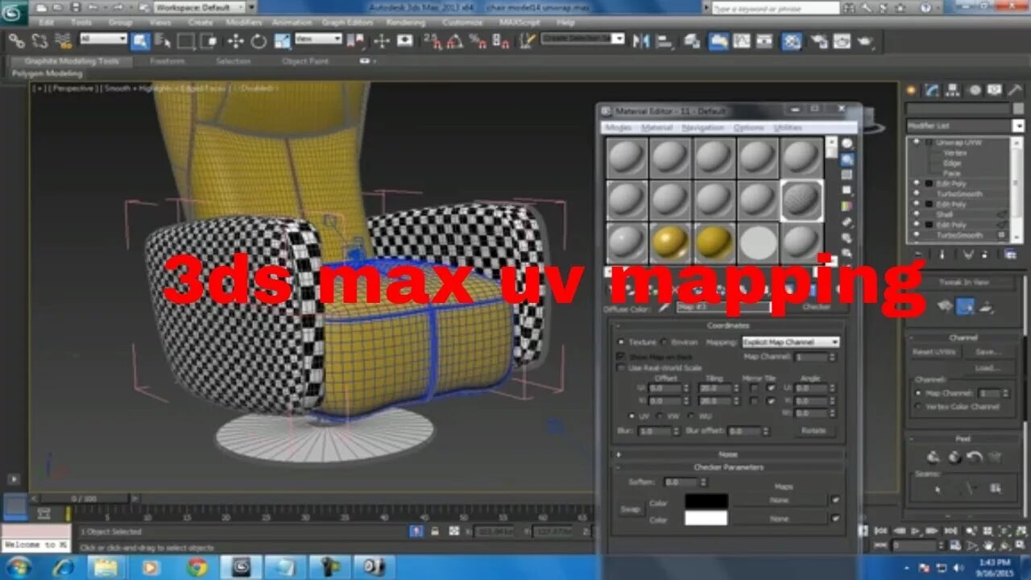Activate the Select and Move tool
Screen dimensions: 1031x580
tap(235, 40)
